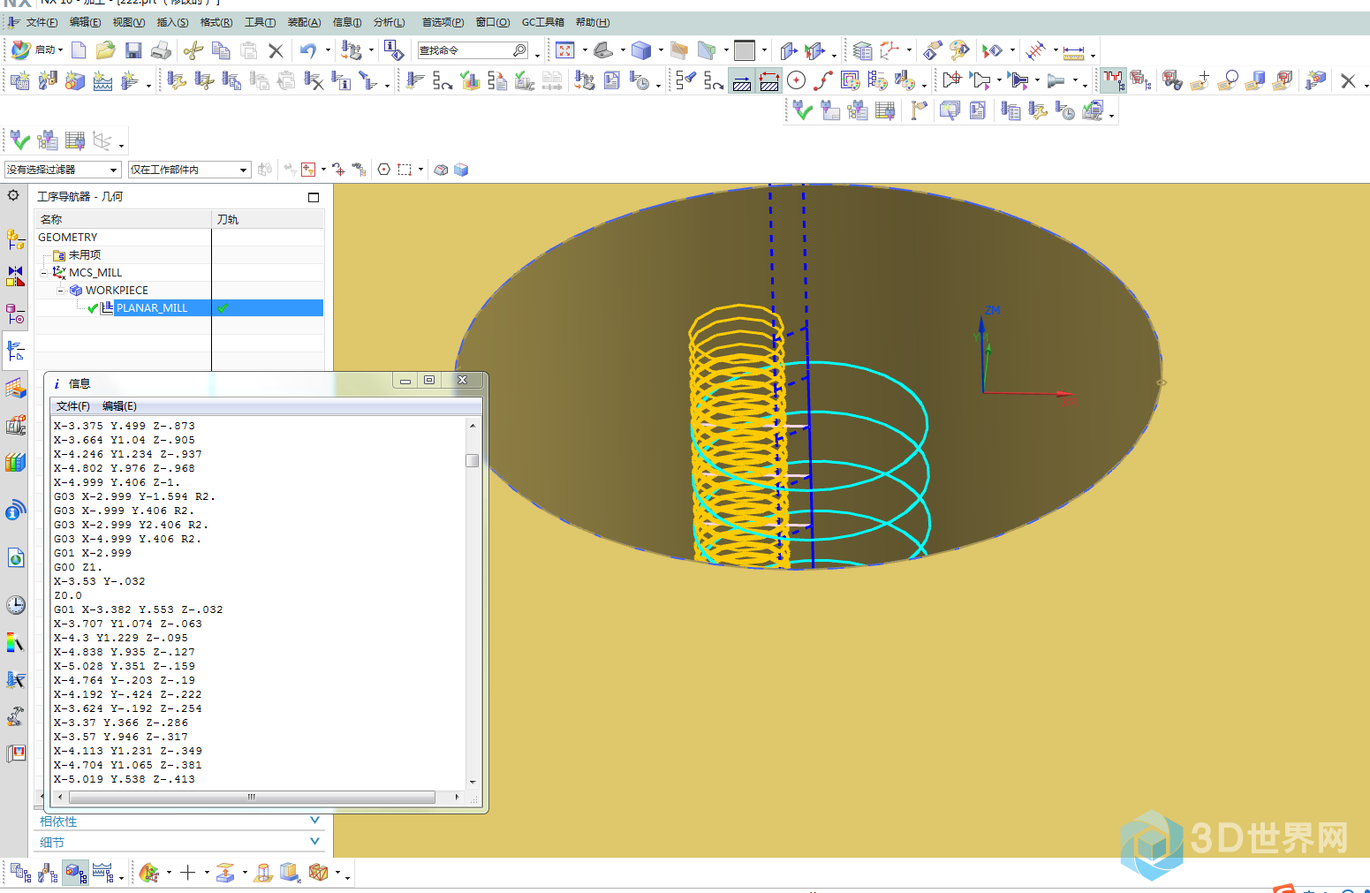1370x893 pixels.
Task: Click the info window horizontal scrollbar thumb
Action: click(x=251, y=797)
